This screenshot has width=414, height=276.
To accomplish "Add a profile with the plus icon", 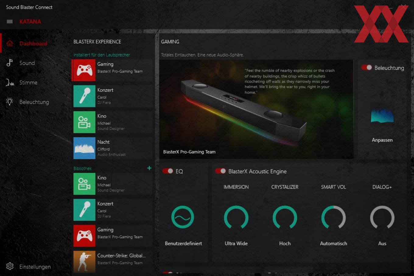I will (x=149, y=168).
